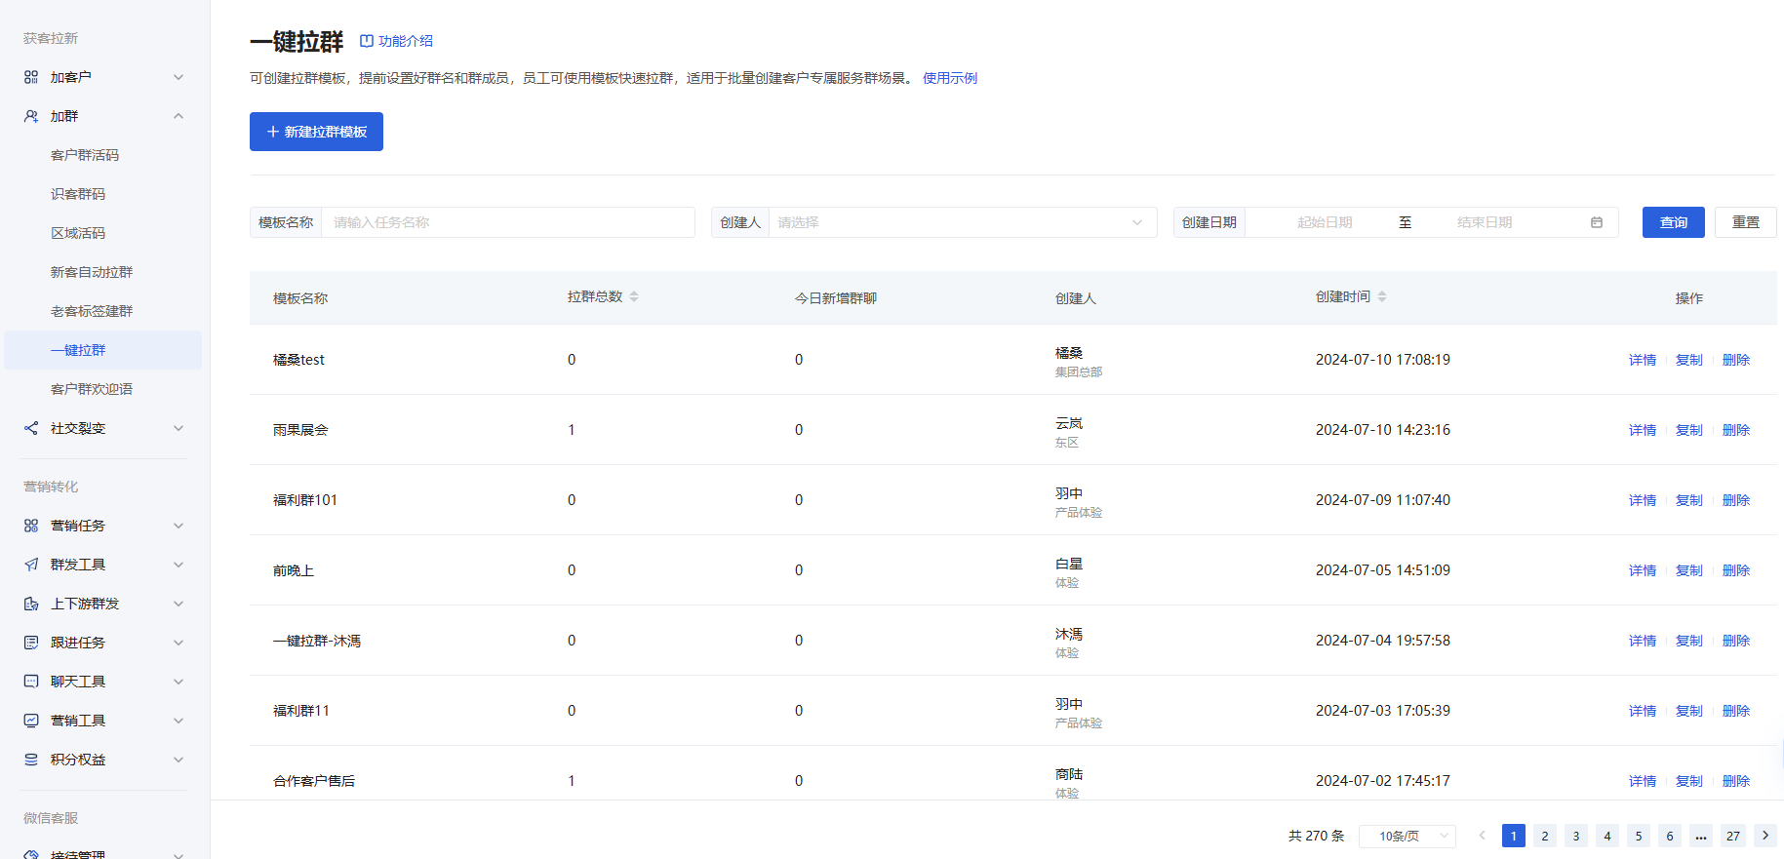Click the 加群 people icon in sidebar
1784x859 pixels.
point(31,116)
